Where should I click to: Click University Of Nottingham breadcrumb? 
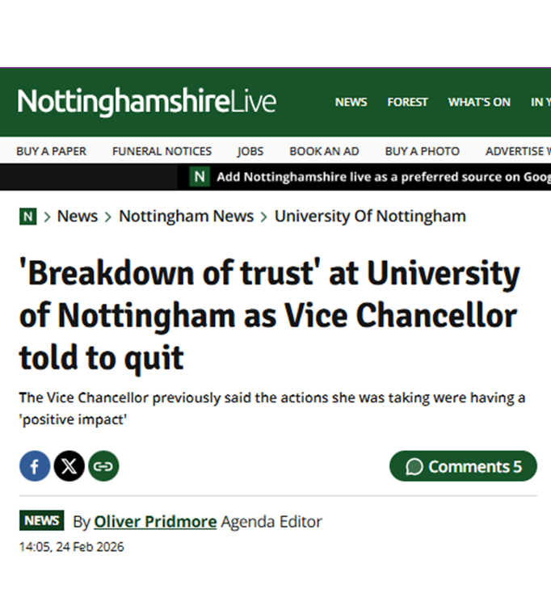point(370,217)
